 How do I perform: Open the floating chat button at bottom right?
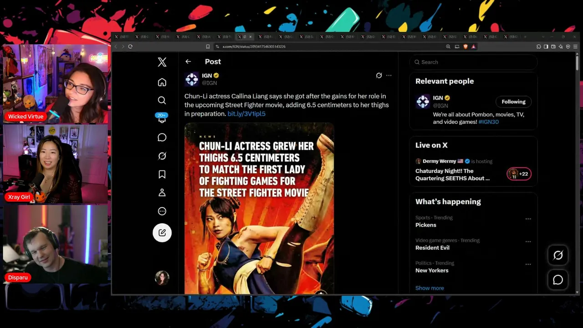coord(558,280)
